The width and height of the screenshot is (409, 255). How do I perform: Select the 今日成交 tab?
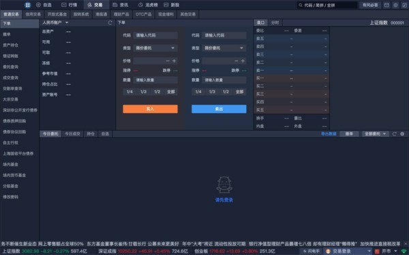click(72, 134)
